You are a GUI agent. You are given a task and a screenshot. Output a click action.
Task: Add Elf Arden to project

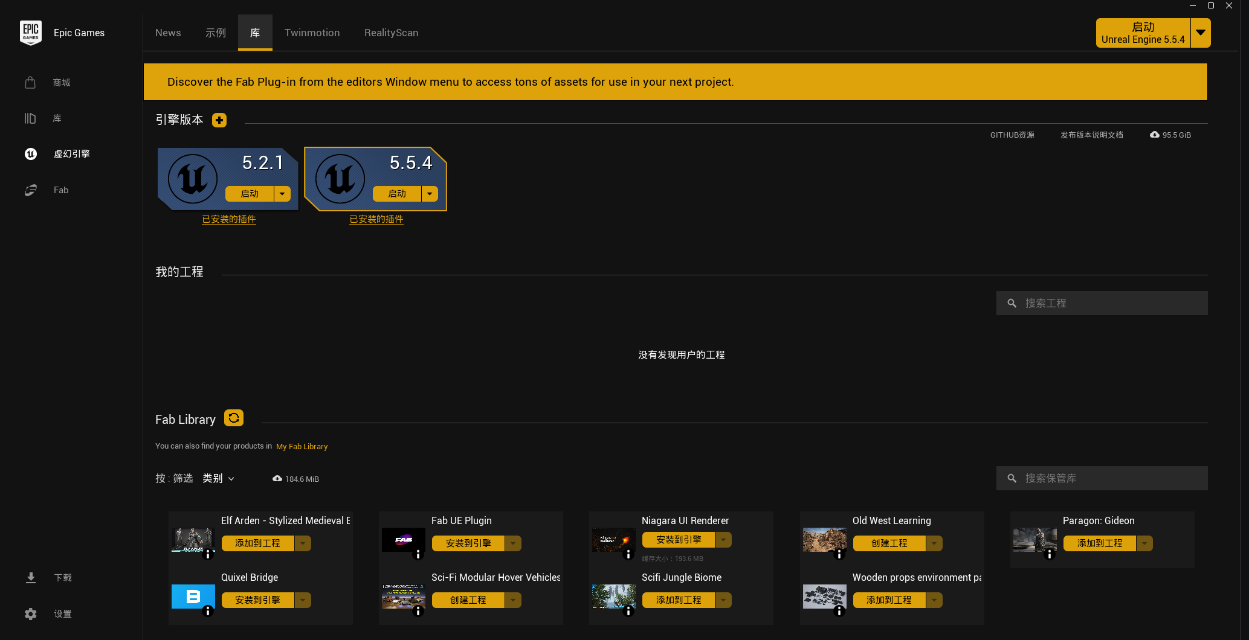click(258, 543)
